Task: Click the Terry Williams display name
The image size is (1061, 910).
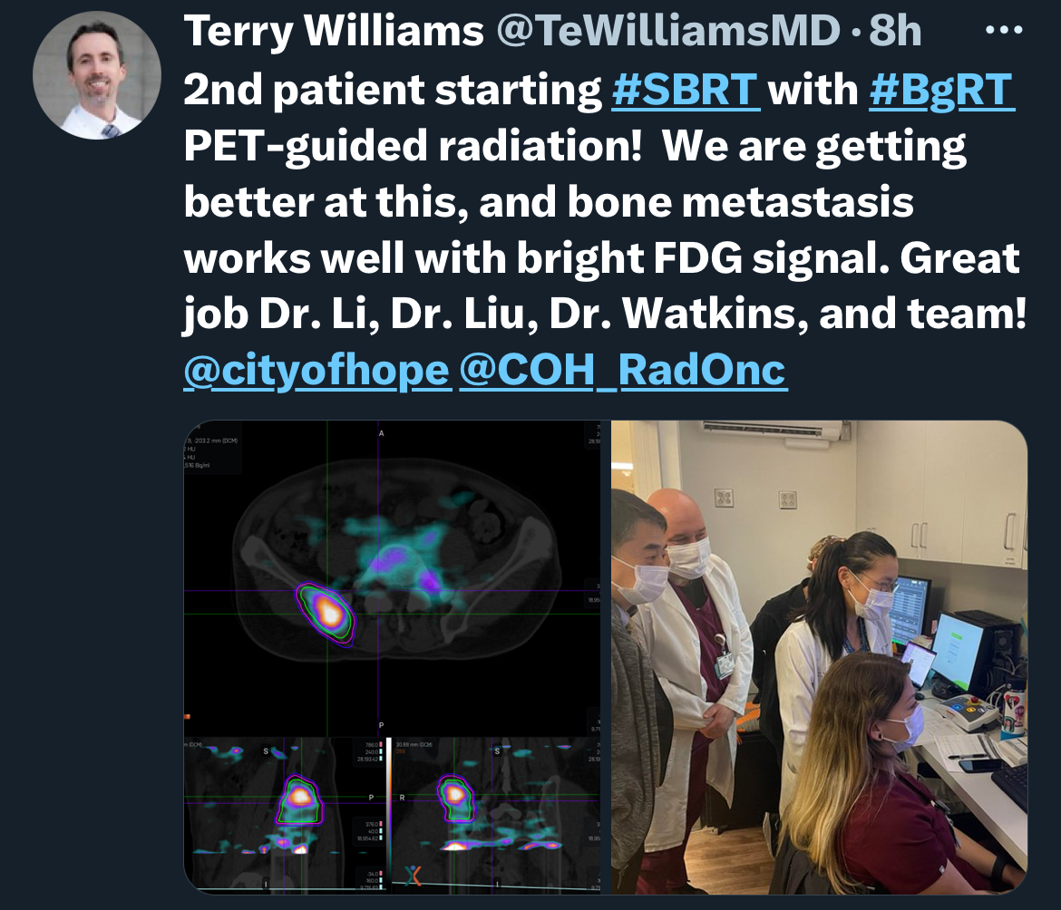Action: point(334,31)
